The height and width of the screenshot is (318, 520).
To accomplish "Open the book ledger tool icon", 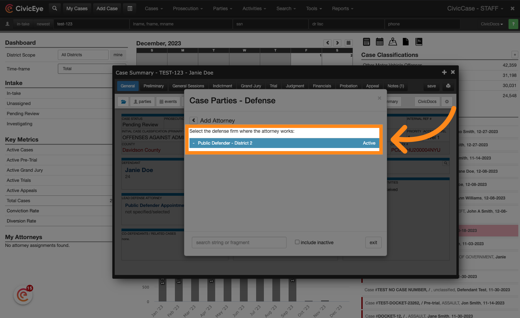I will coord(419,42).
